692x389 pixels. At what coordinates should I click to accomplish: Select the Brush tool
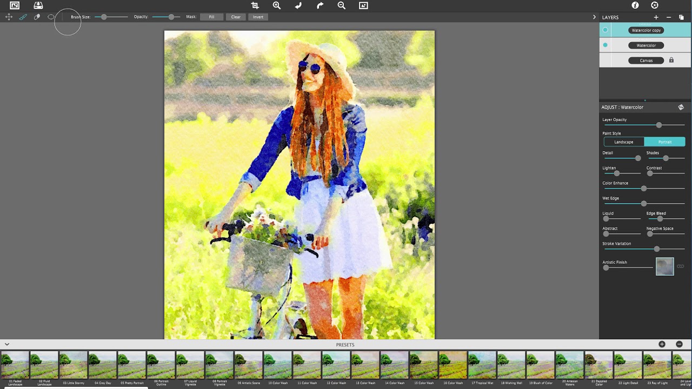[23, 17]
